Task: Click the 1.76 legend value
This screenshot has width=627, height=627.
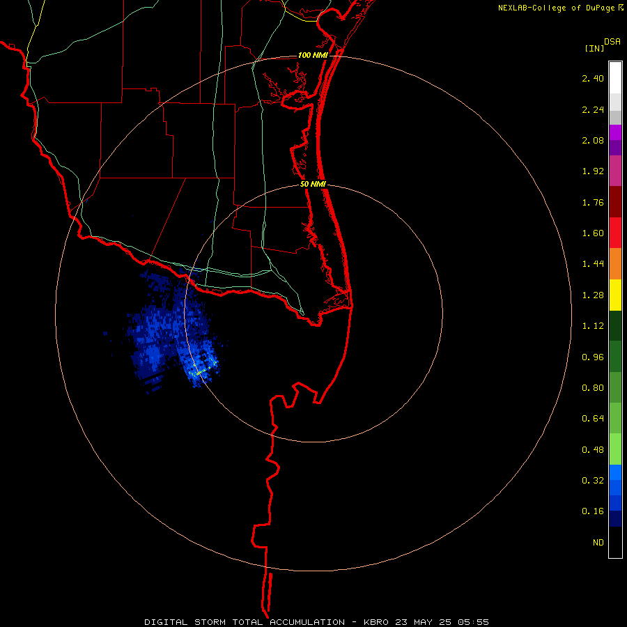Action: (x=593, y=202)
